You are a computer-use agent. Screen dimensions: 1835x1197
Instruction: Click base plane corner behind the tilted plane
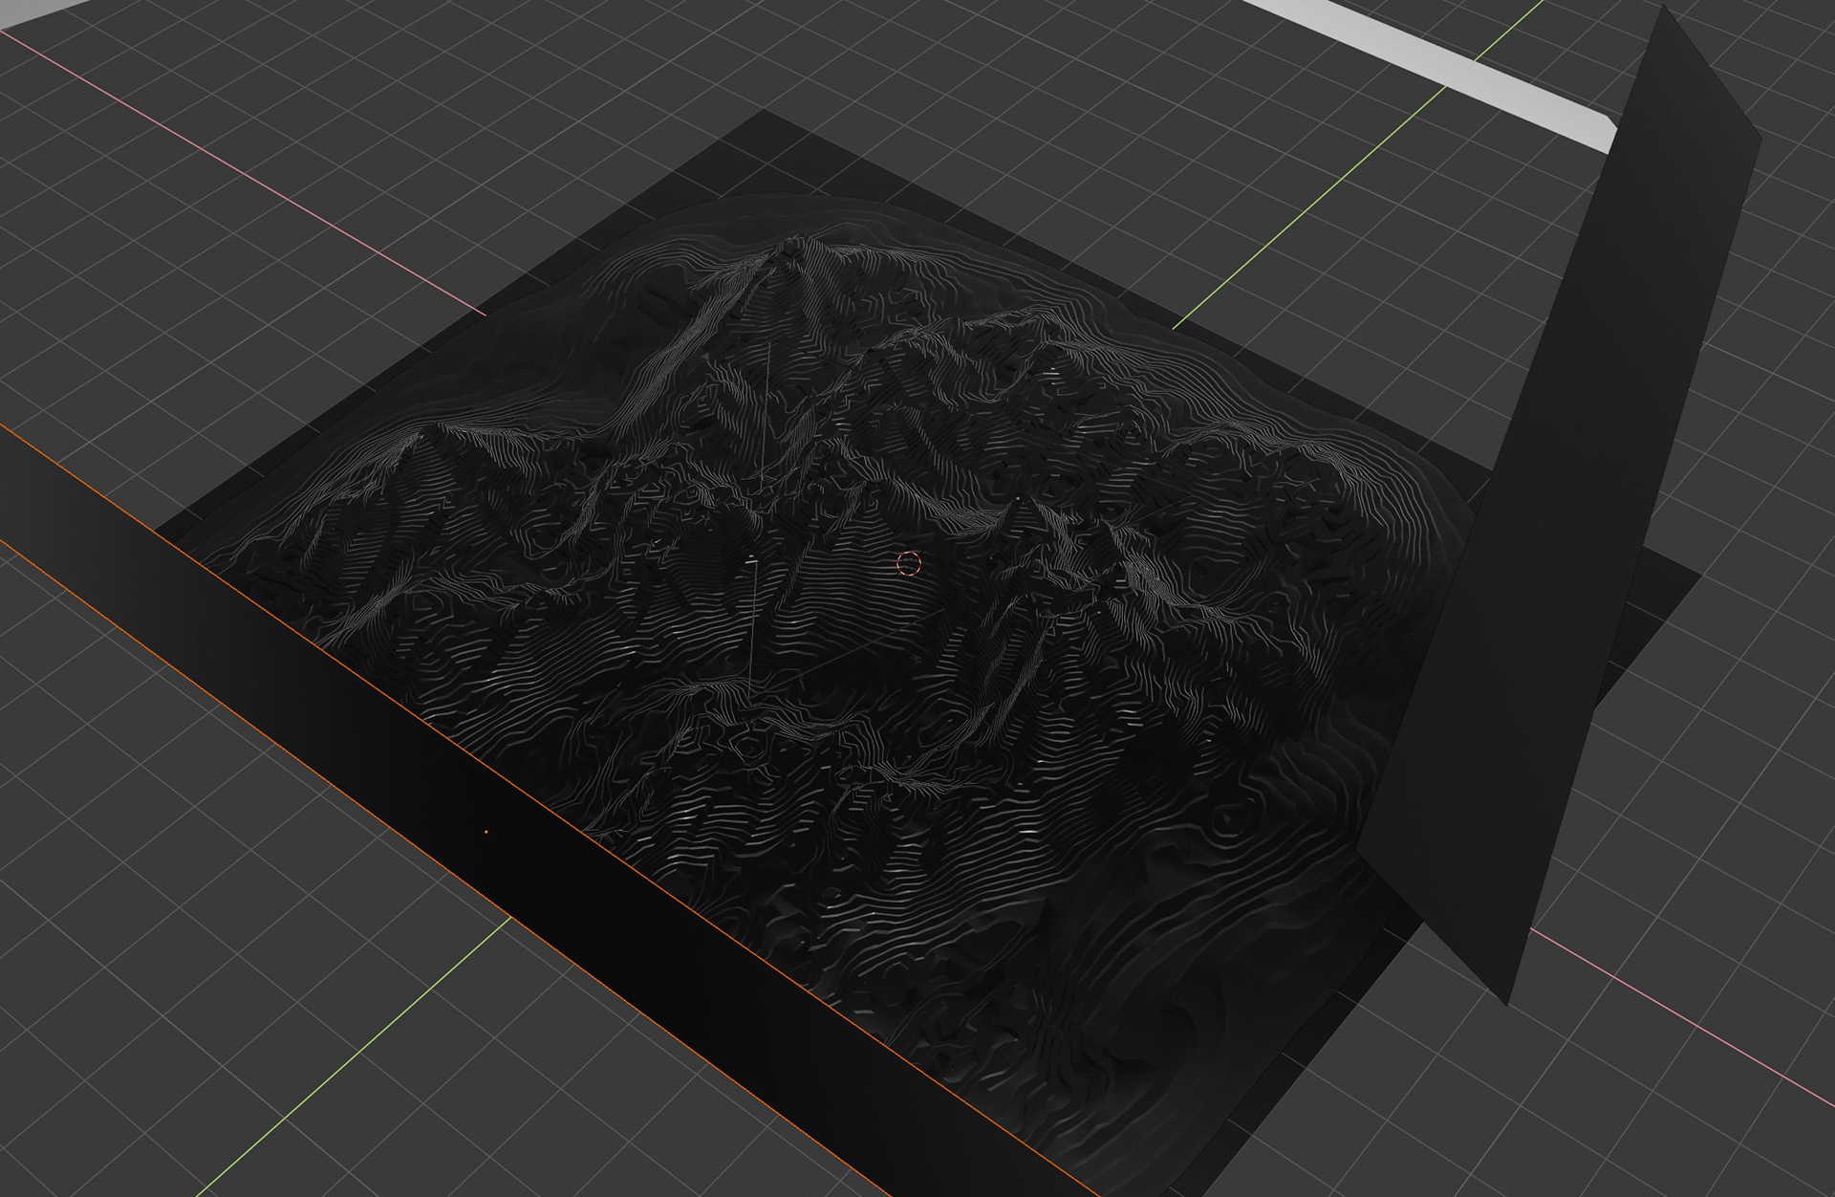coord(1694,577)
